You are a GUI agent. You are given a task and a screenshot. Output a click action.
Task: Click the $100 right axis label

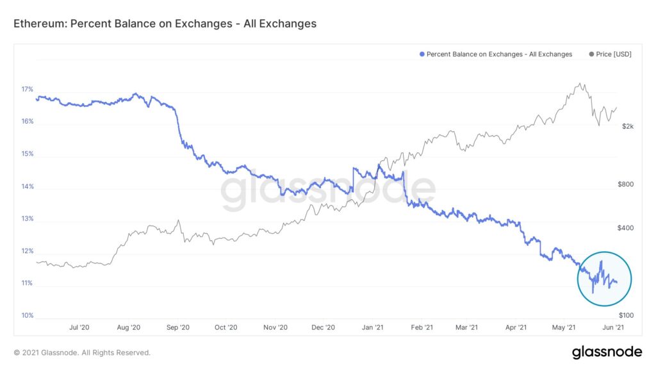click(x=627, y=315)
